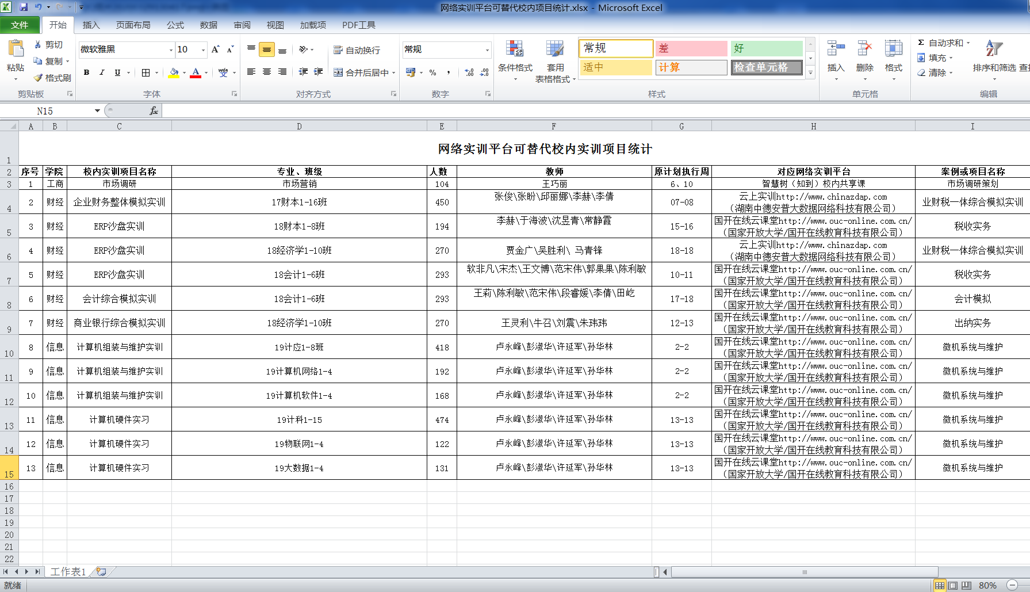The image size is (1030, 592).
Task: Click increase decimal icon
Action: [469, 72]
